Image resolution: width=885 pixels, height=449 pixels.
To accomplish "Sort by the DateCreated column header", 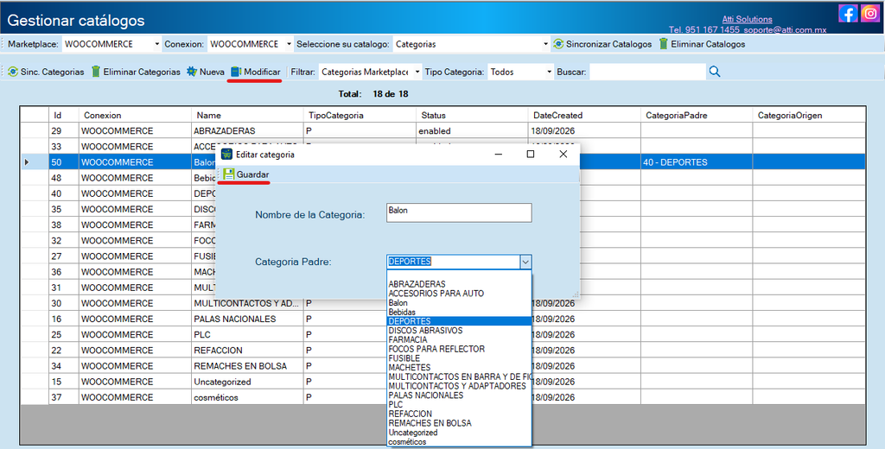I will click(584, 115).
